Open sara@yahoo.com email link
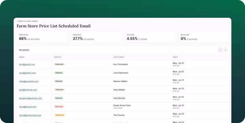 pos(27,73)
